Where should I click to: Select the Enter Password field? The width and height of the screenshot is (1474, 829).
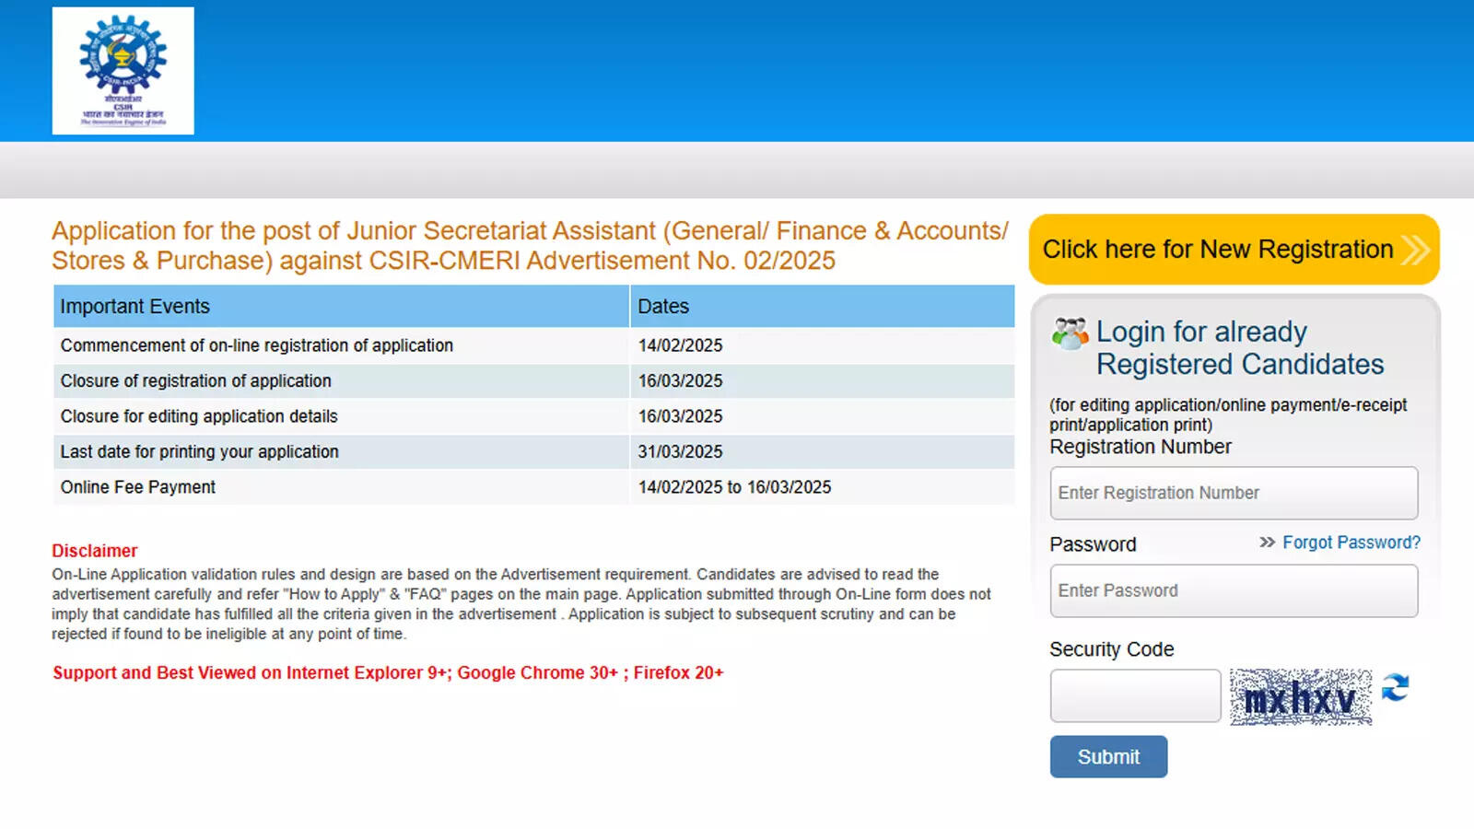(x=1234, y=590)
